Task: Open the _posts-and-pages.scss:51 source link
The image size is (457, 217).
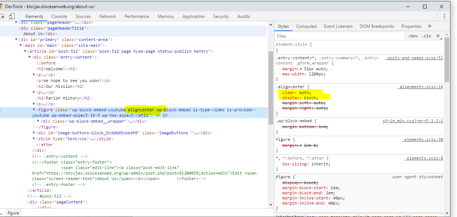Action: coord(414,58)
